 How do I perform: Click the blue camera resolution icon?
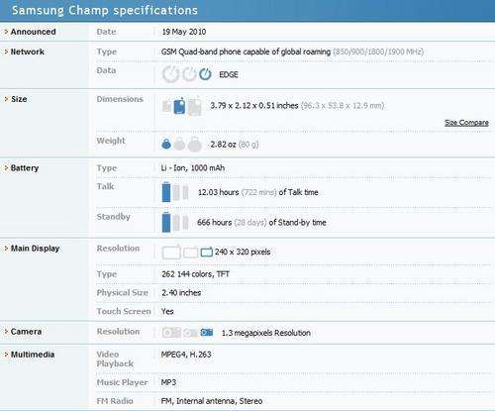(207, 332)
